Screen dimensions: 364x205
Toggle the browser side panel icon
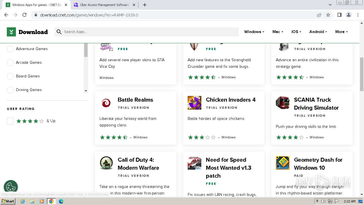tap(339, 15)
